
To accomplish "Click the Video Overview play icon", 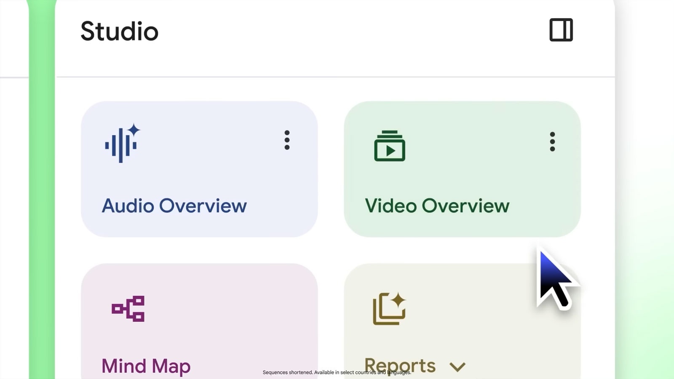I will click(x=390, y=146).
